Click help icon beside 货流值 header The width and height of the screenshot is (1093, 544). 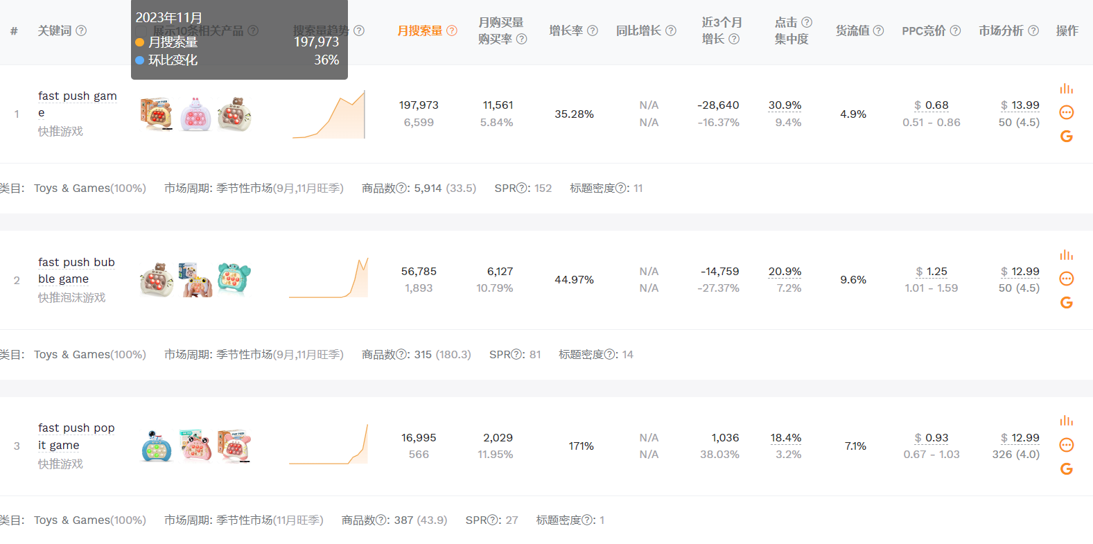pos(878,30)
